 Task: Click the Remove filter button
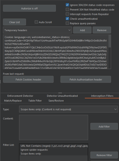(104, 155)
